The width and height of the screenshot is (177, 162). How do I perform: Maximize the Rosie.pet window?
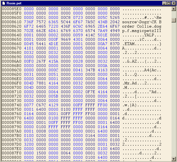click(169, 3)
